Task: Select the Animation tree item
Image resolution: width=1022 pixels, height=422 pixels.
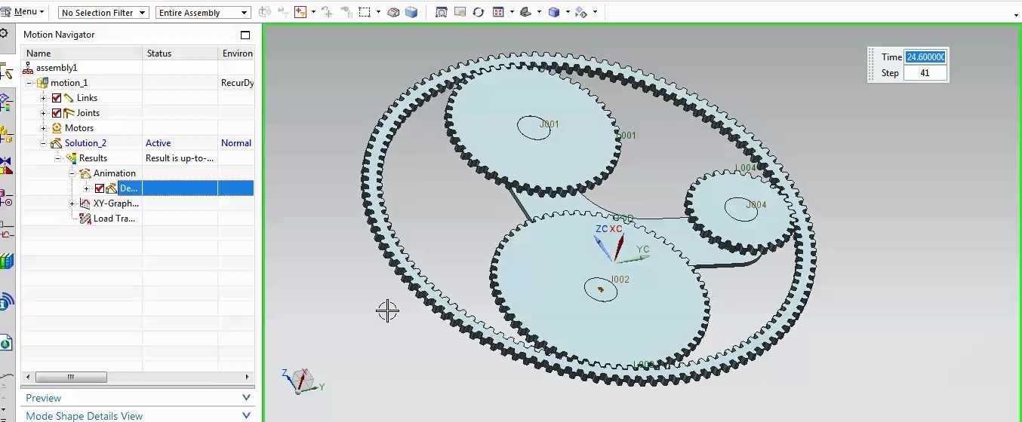Action: (x=115, y=173)
